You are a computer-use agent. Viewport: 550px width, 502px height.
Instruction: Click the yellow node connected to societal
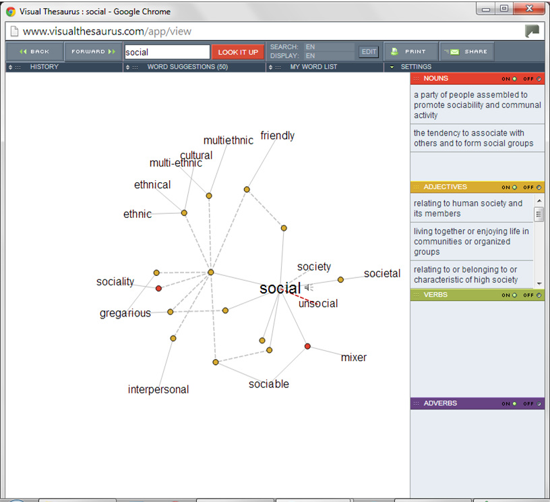340,280
